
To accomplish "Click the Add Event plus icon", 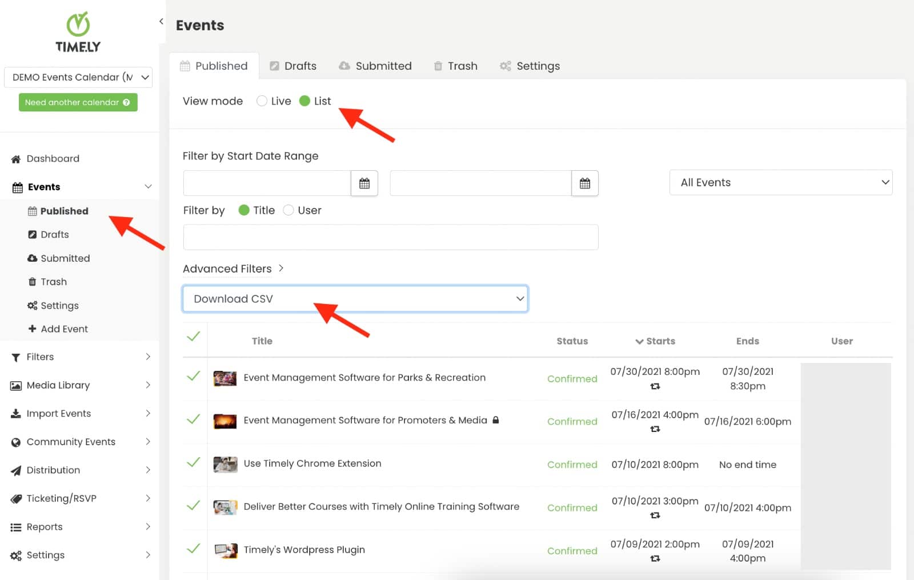I will (33, 329).
